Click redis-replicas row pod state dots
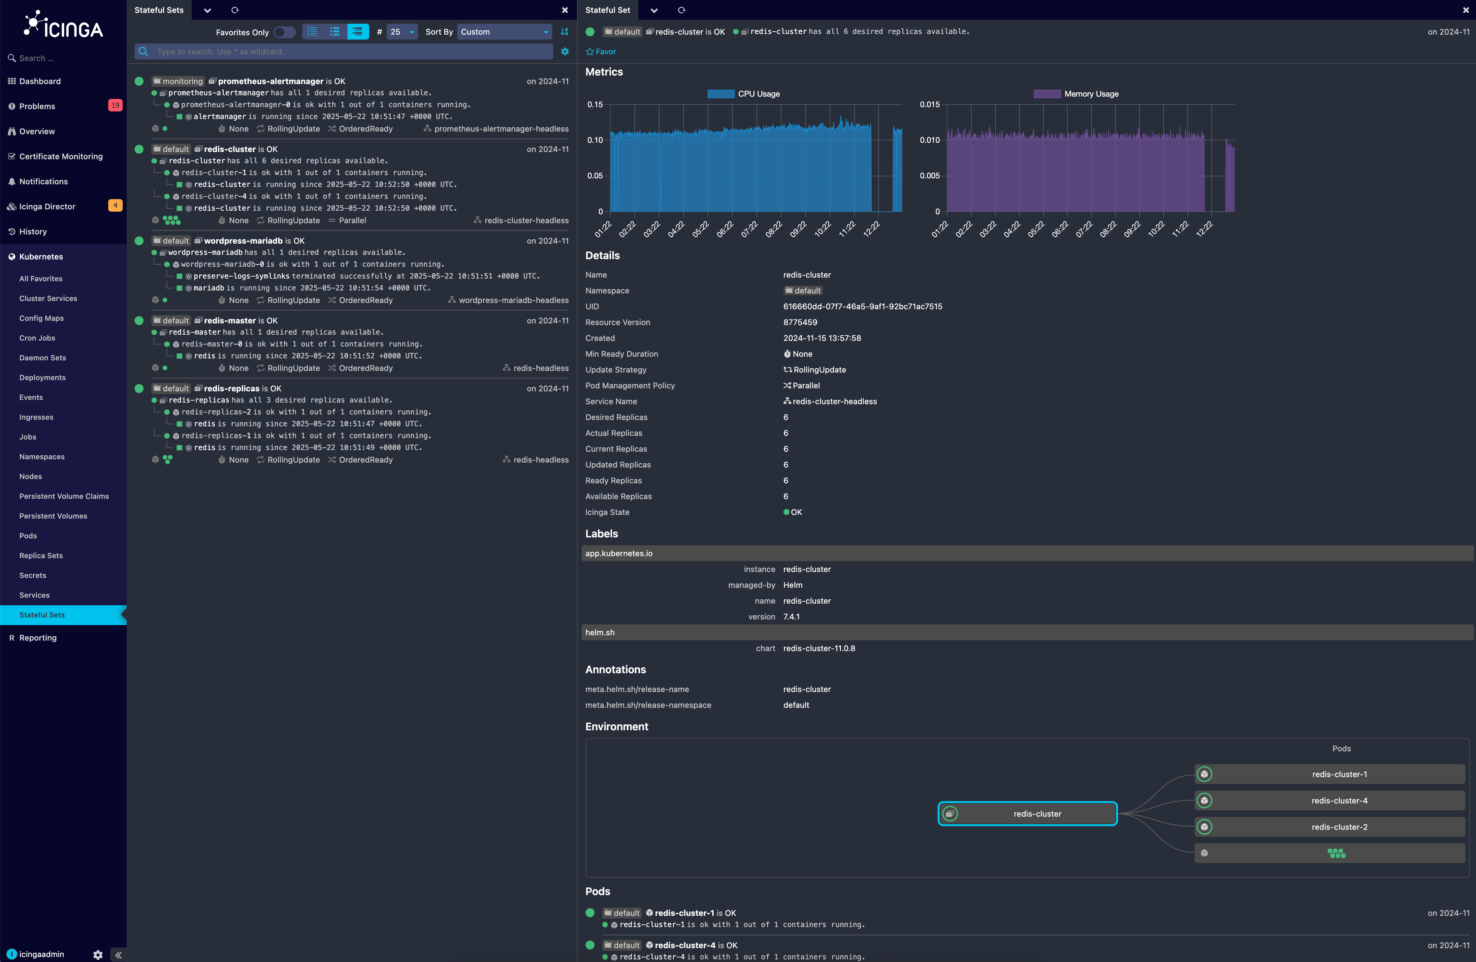 pyautogui.click(x=168, y=459)
